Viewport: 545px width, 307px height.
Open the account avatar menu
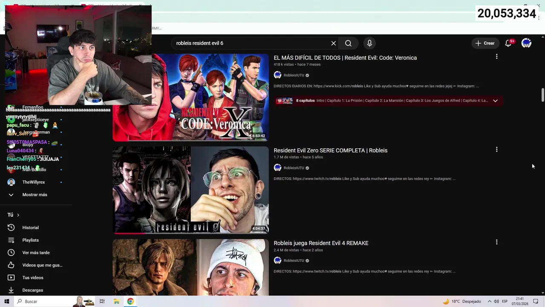point(526,43)
